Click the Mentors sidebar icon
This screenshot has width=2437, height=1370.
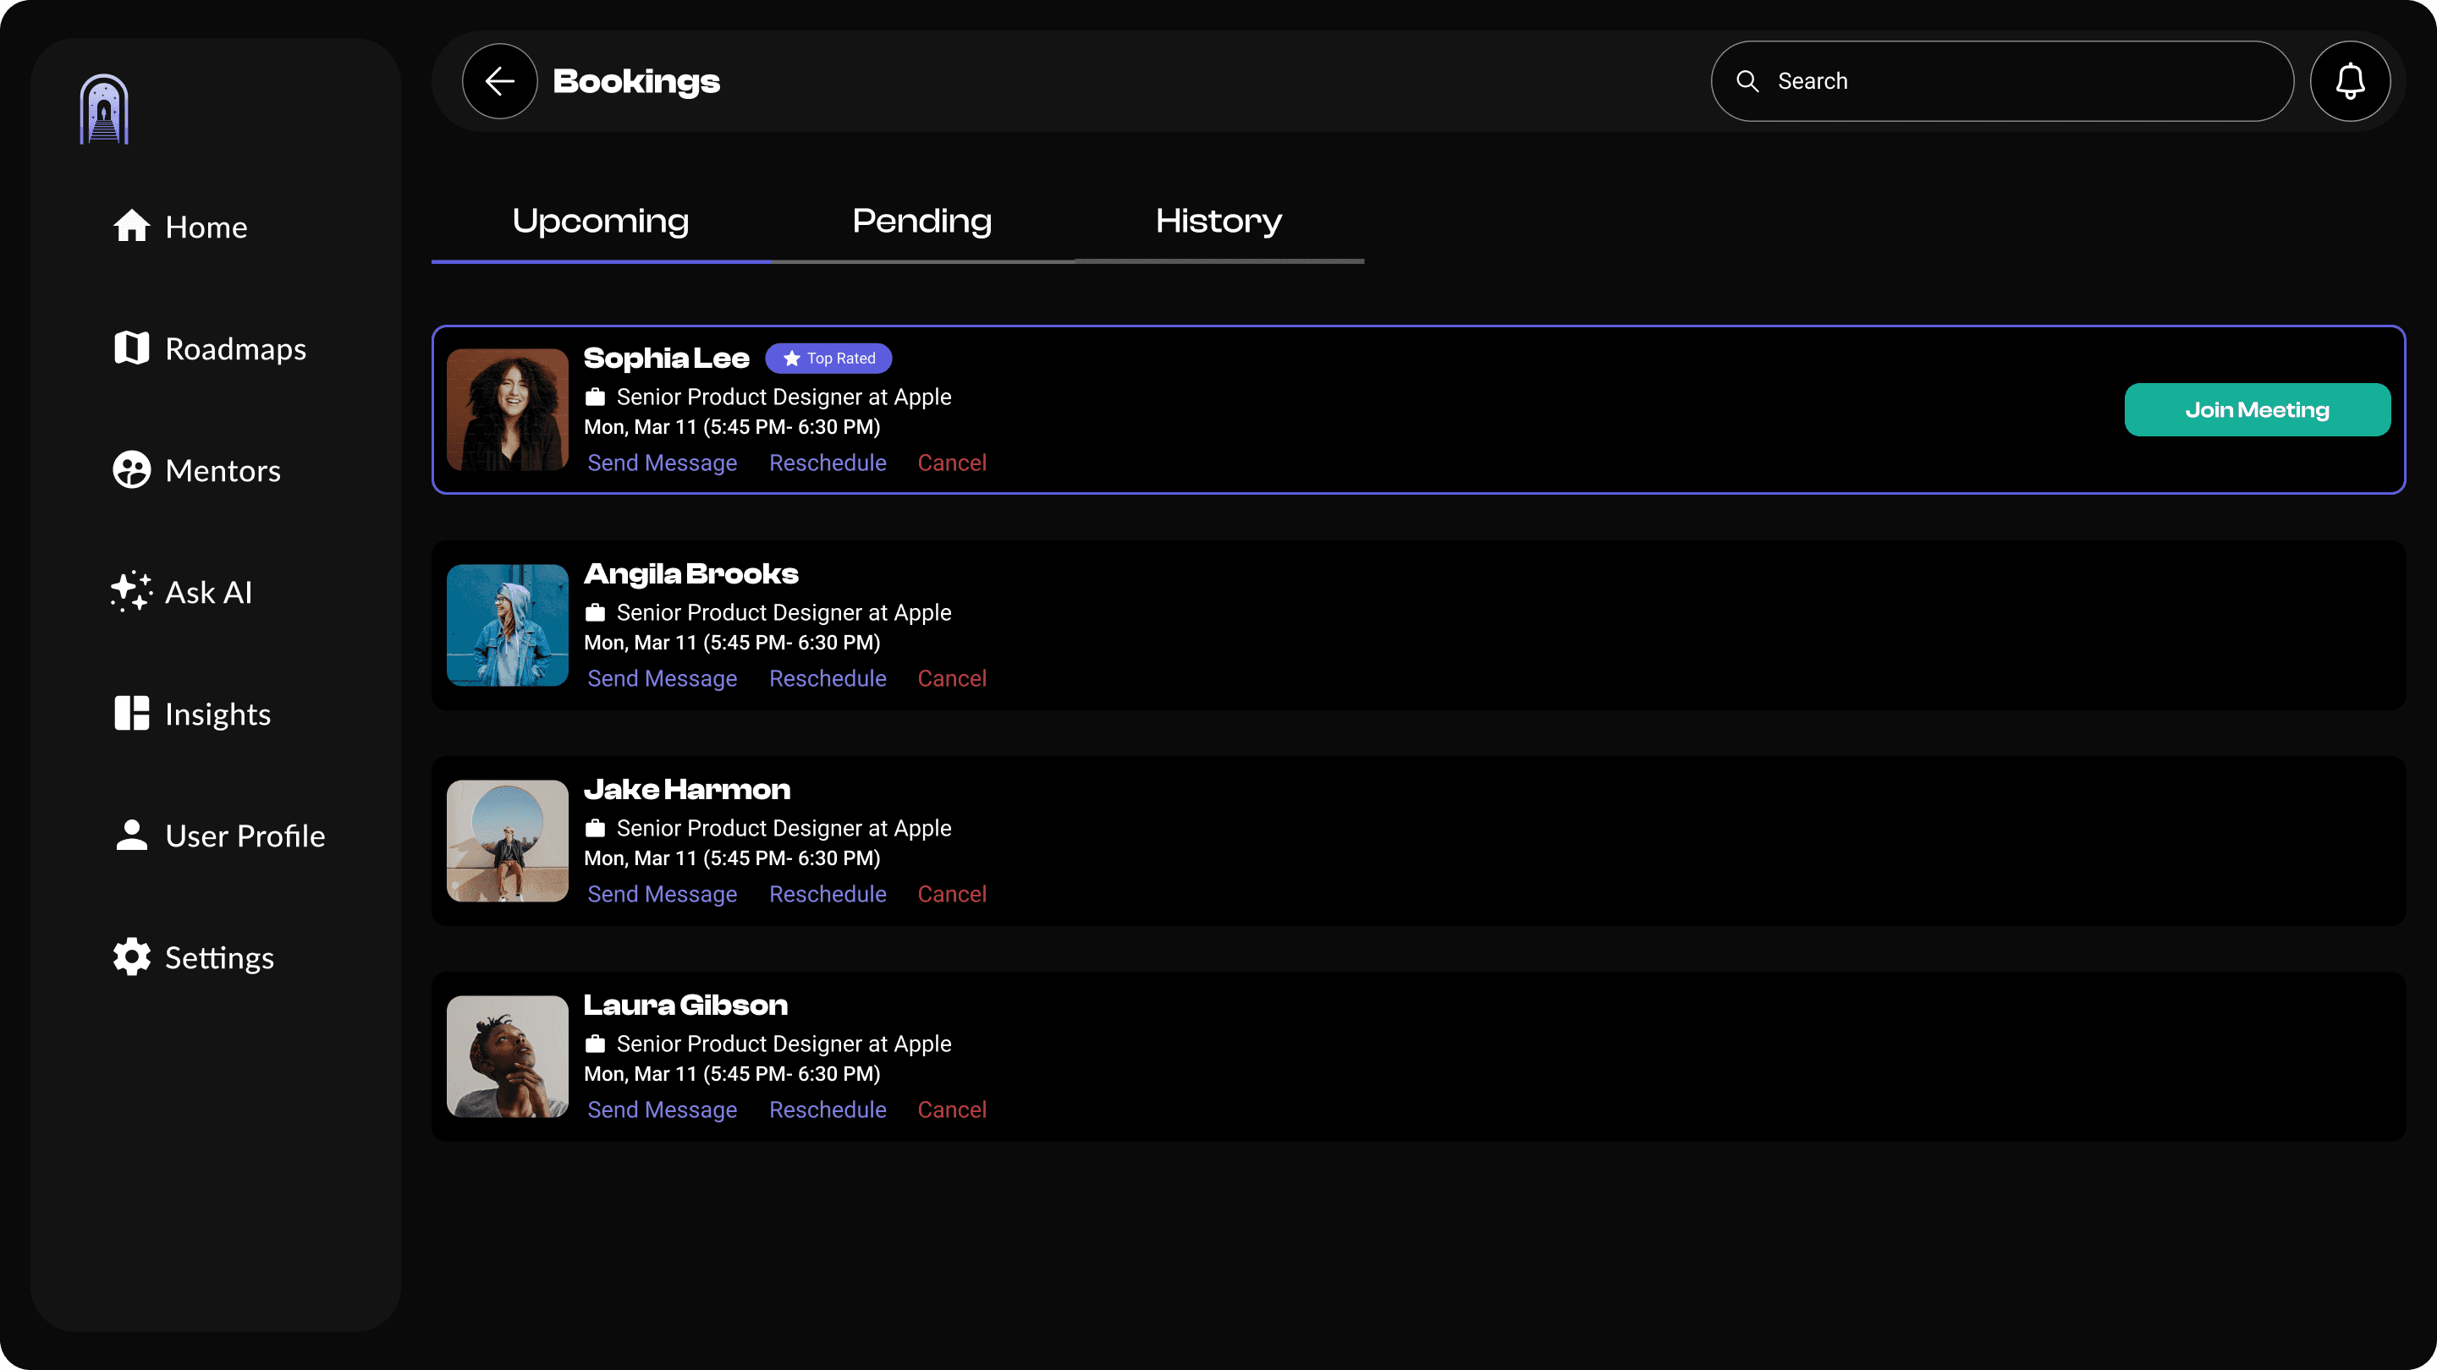[131, 470]
